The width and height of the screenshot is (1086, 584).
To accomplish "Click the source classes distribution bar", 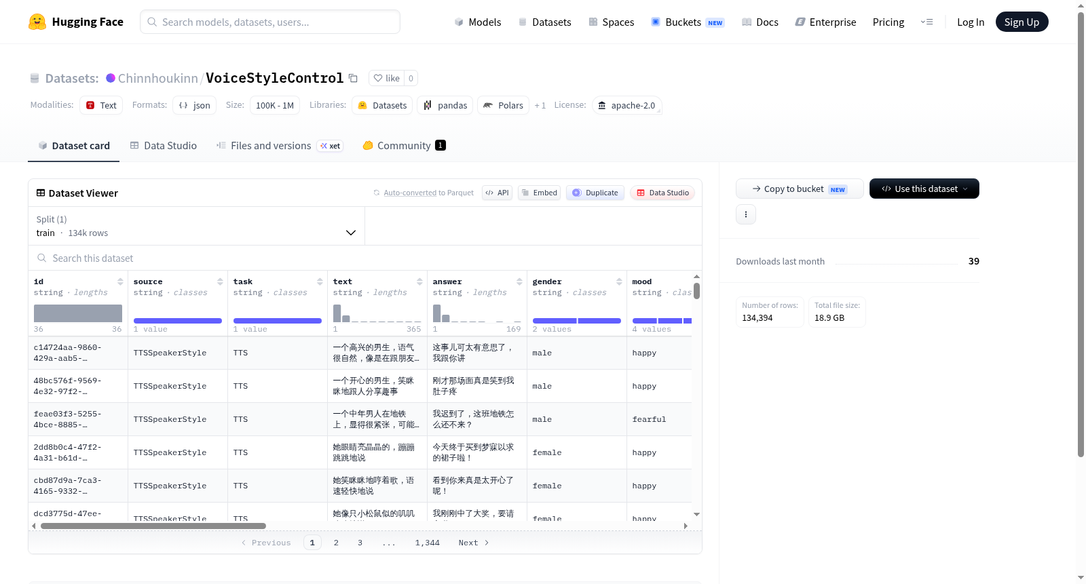I will 178,321.
